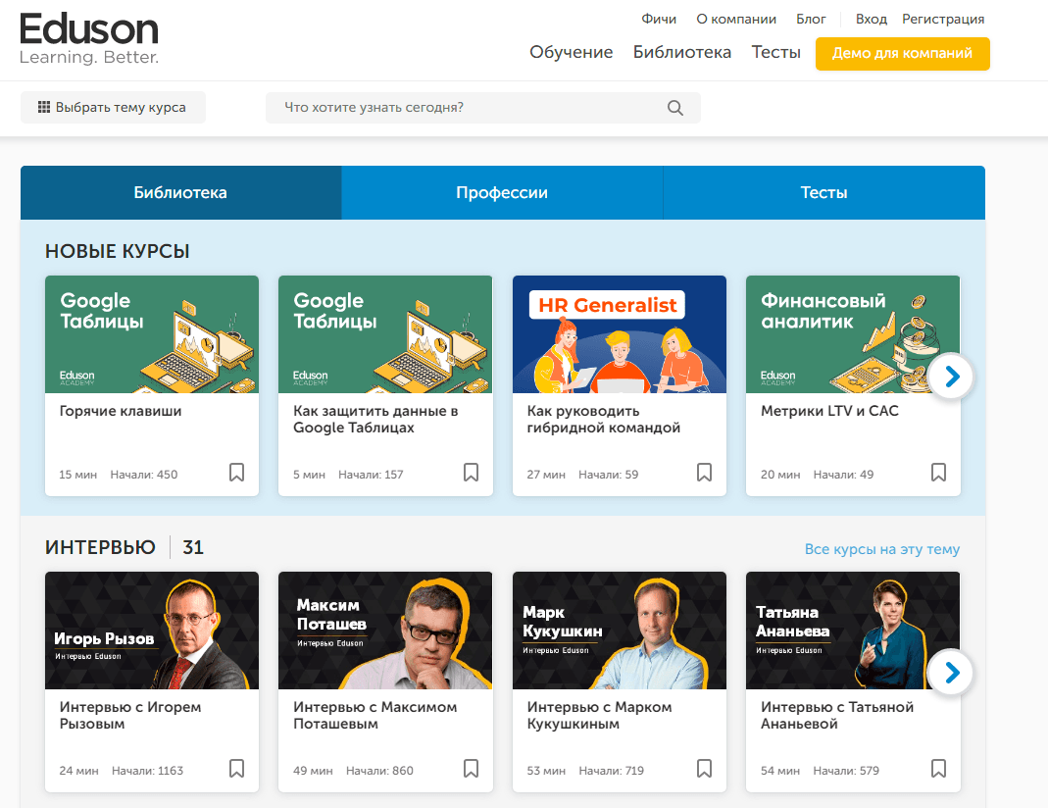Open the Марк Кукушкин interview thumbnail

point(619,631)
